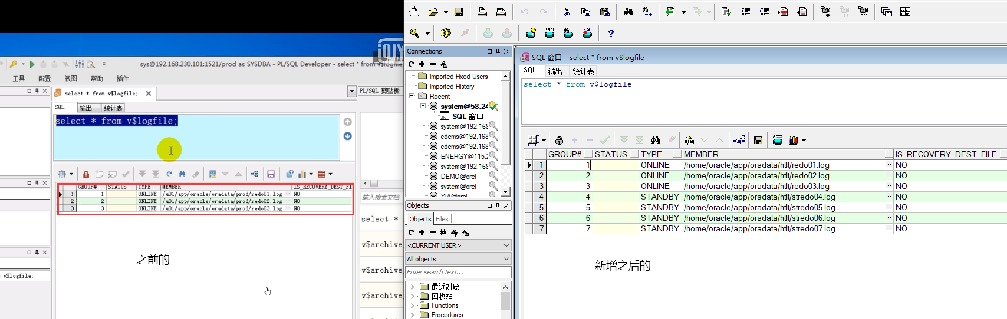Switch to 统计表 tab in right SQL window

[583, 71]
